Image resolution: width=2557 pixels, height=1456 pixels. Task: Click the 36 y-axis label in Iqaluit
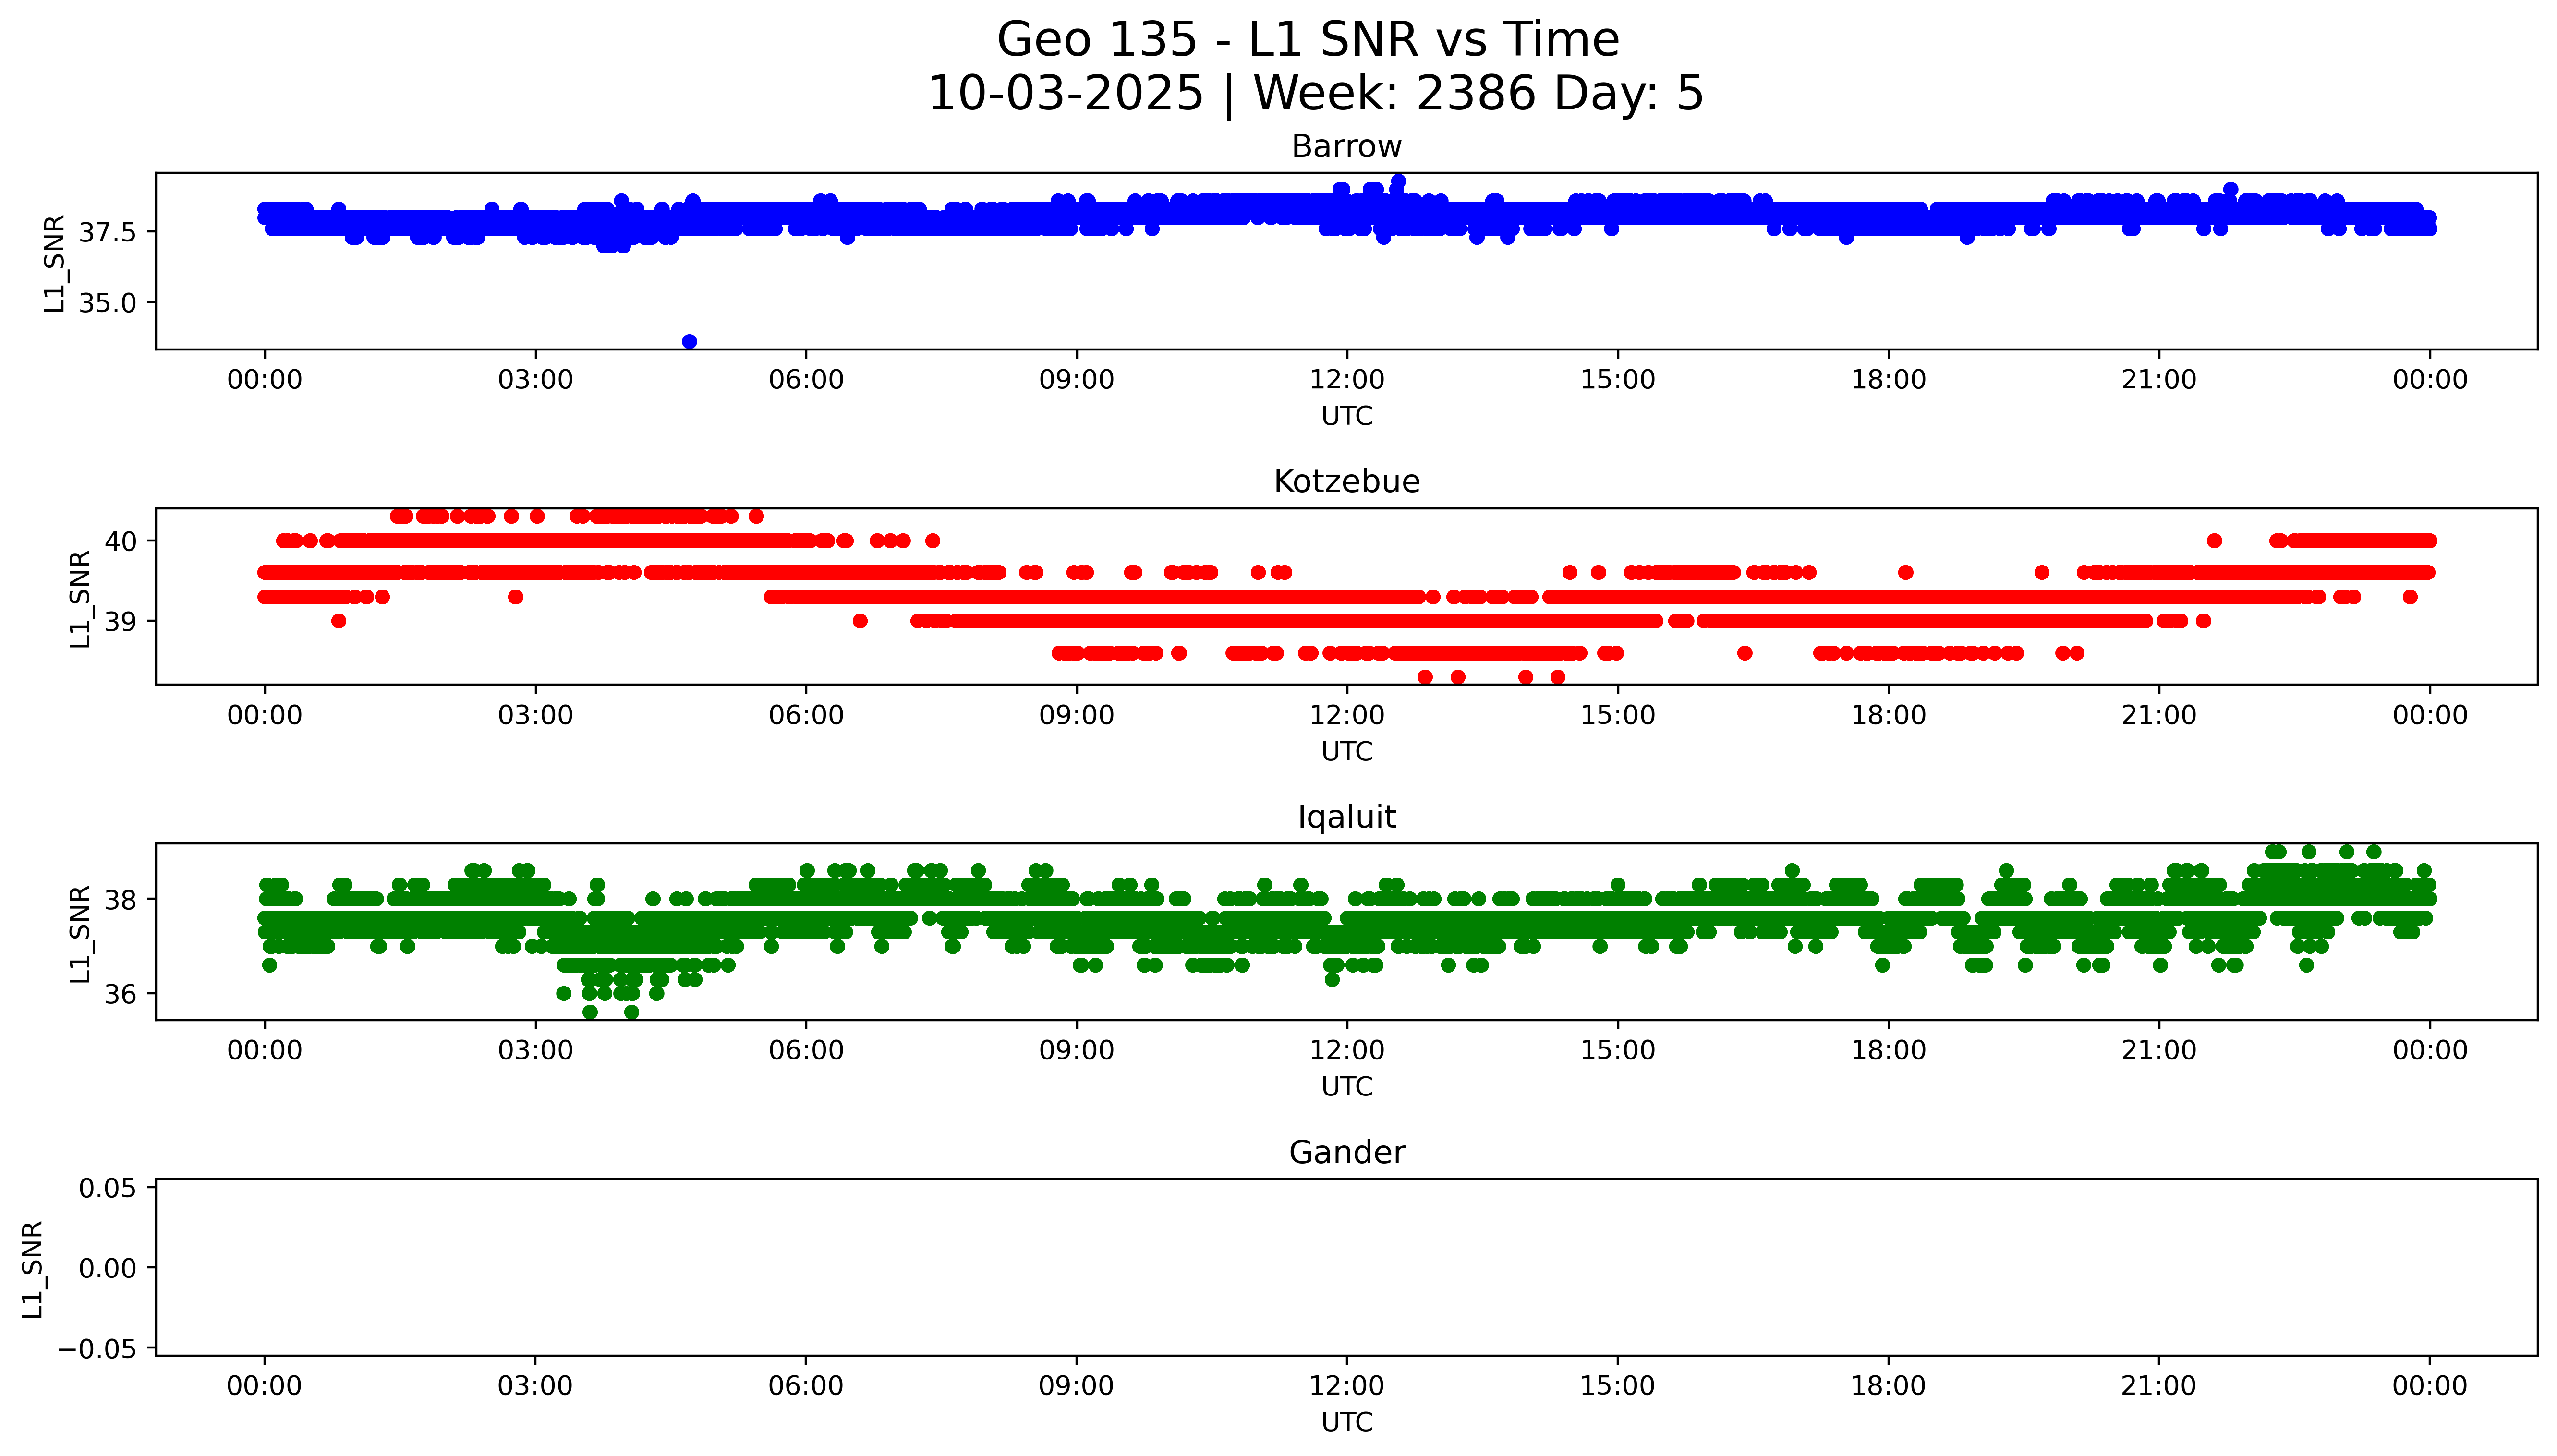point(121,994)
